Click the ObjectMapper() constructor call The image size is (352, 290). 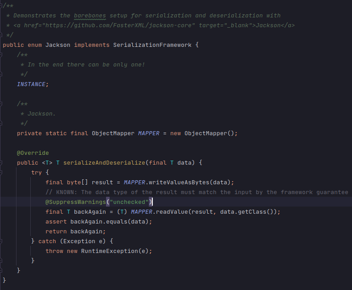coord(209,133)
